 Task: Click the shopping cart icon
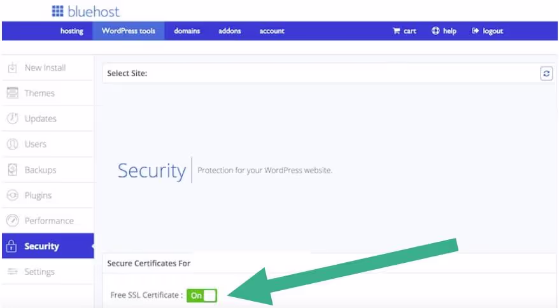point(396,31)
